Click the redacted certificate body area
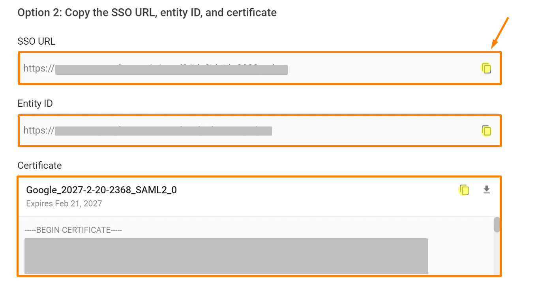Screen dimensions: 540x283 coord(225,256)
